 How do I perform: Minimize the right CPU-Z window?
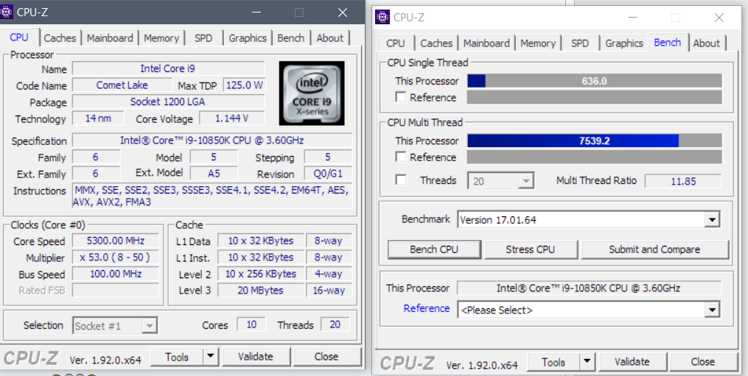point(632,18)
